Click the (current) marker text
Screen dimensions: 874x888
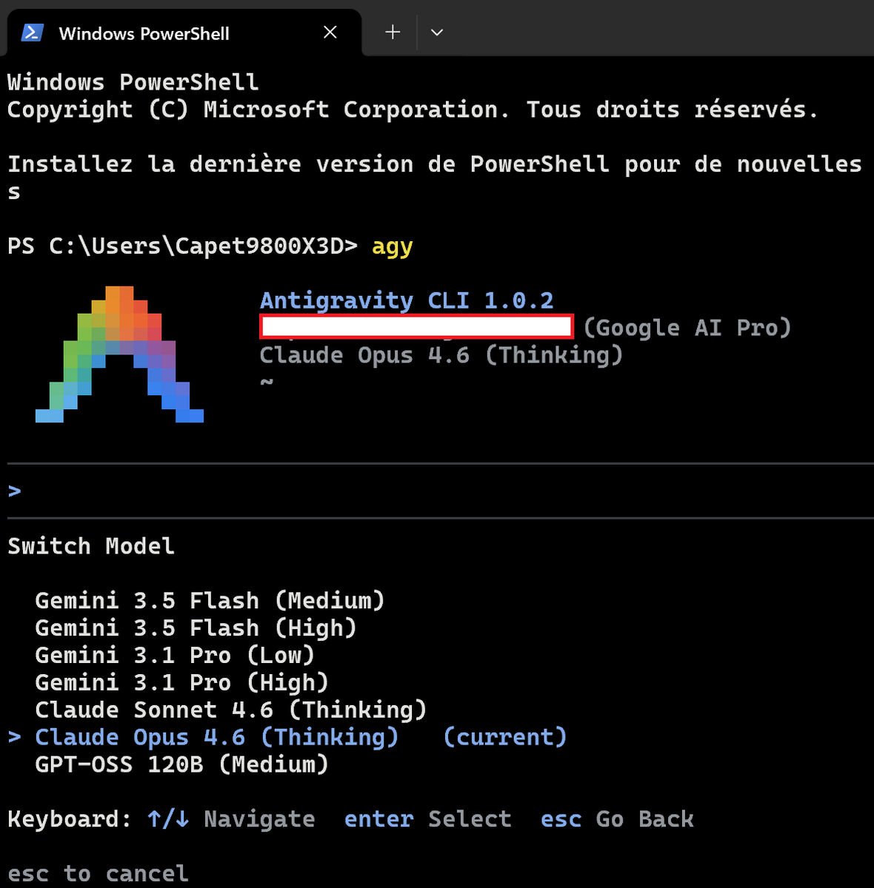[x=505, y=737]
